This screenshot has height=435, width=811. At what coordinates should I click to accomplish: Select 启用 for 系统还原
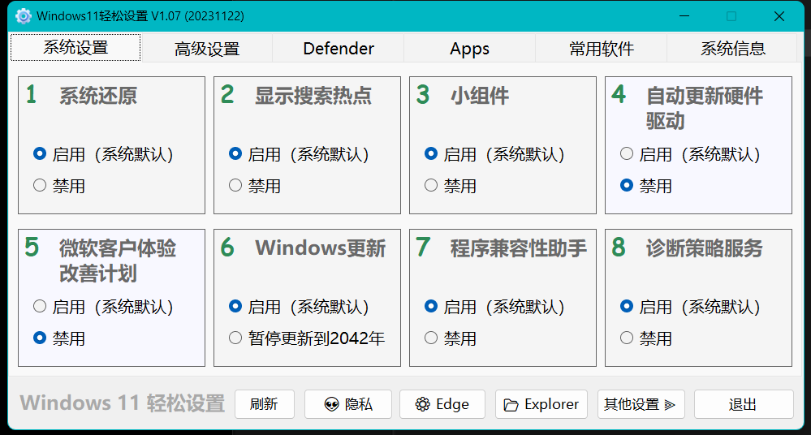point(103,154)
